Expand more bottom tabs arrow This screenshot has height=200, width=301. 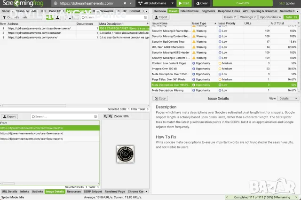(146, 192)
